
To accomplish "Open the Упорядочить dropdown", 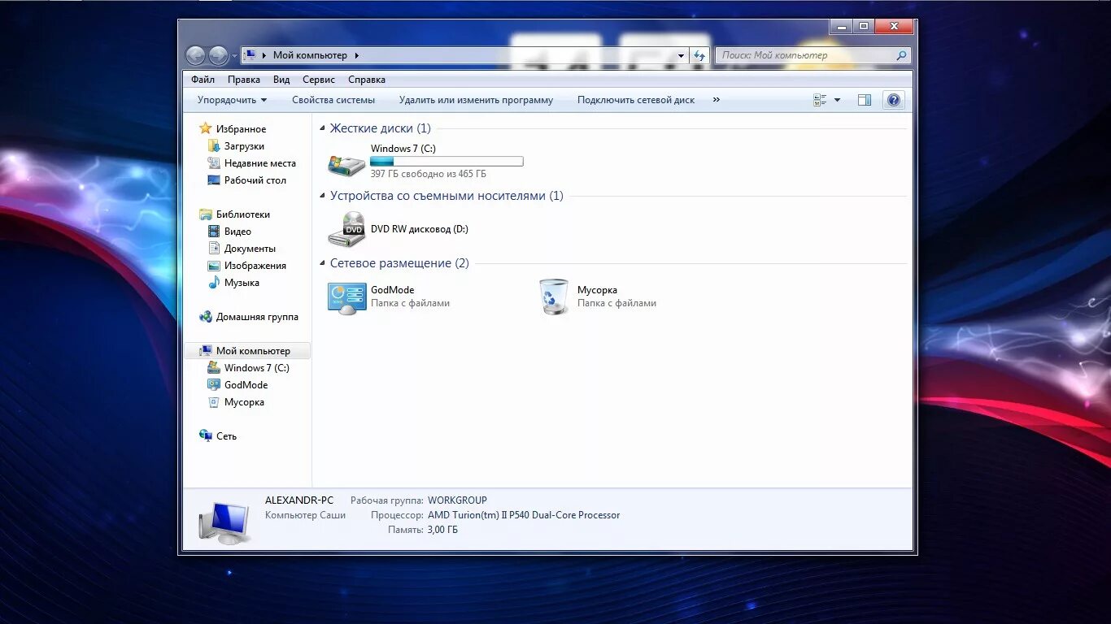I will click(x=232, y=100).
